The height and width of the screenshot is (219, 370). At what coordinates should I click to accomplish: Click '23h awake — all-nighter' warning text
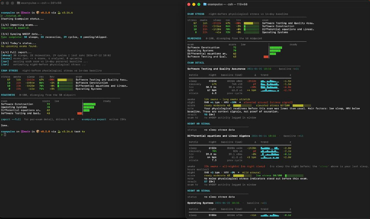click(x=235, y=166)
